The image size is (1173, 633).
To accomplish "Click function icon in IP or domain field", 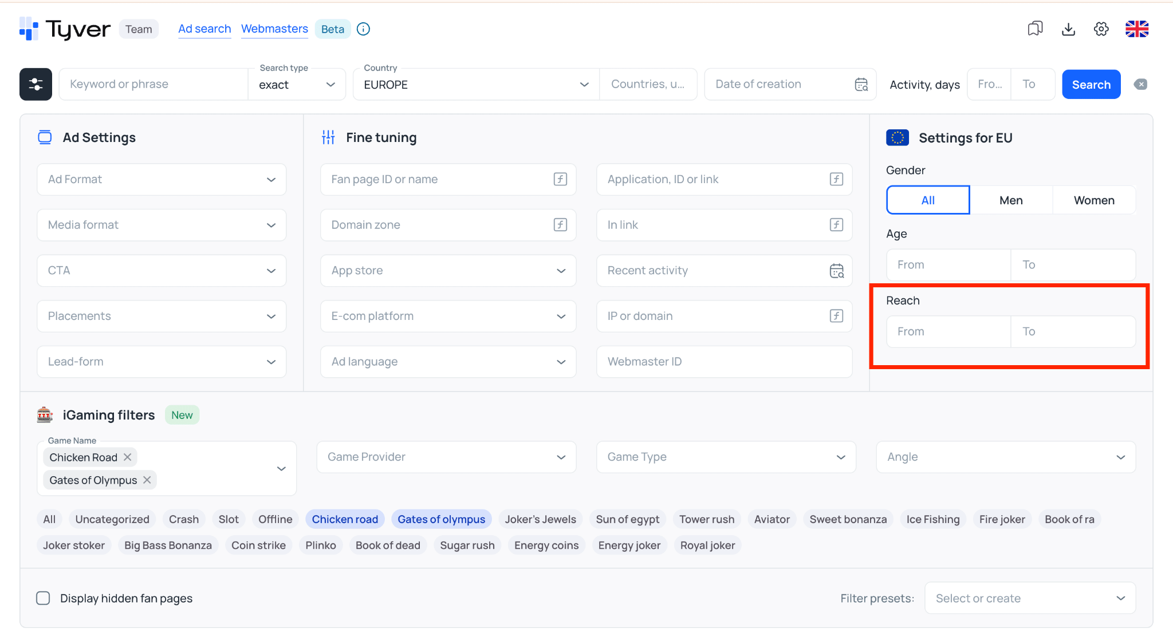I will (x=836, y=315).
